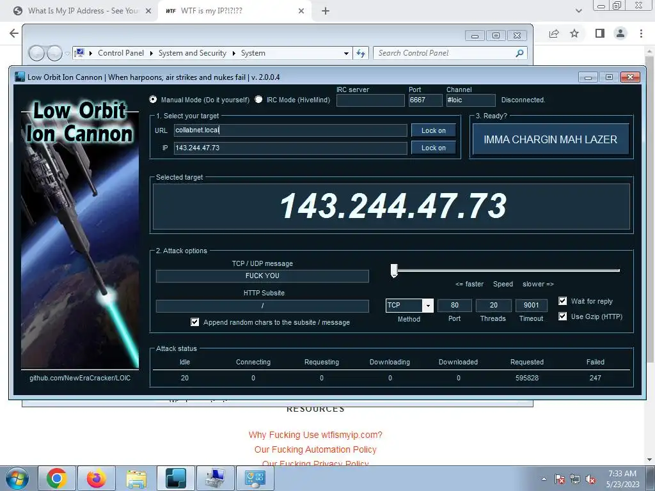Image resolution: width=655 pixels, height=491 pixels.
Task: Click Lock on next to the URL field
Action: (433, 130)
